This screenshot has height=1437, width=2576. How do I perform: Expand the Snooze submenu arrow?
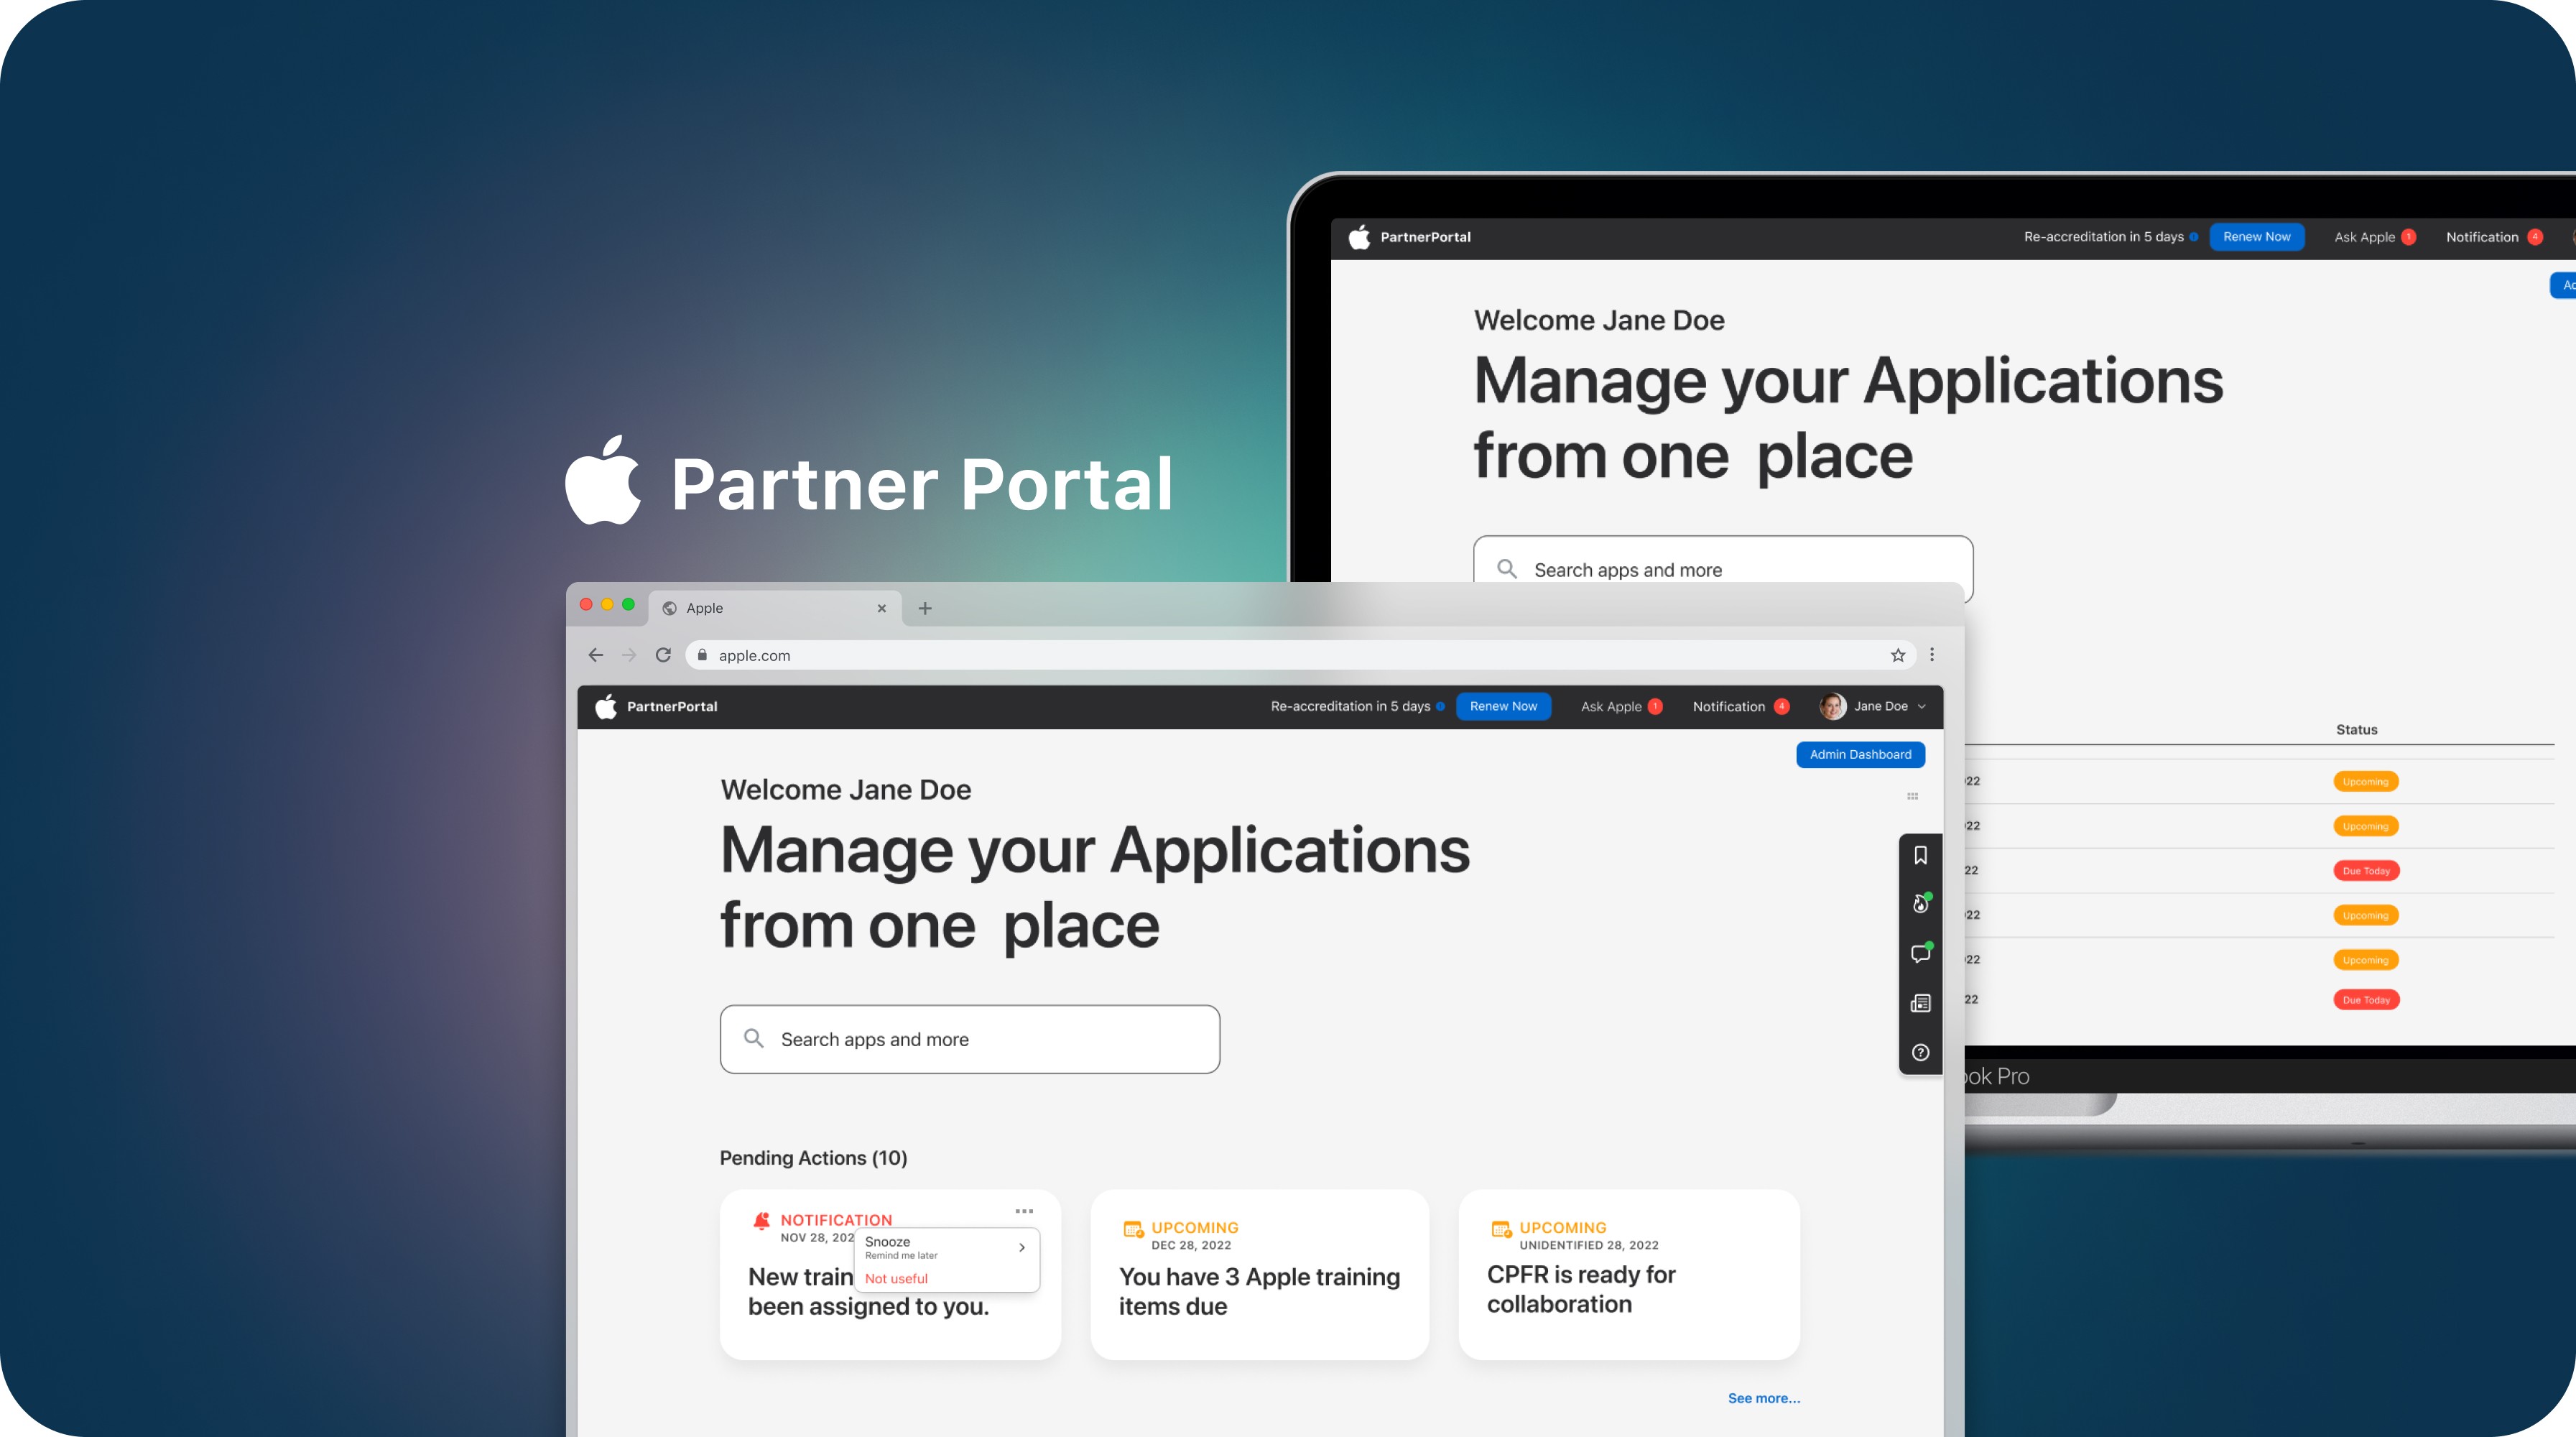(x=1022, y=1247)
